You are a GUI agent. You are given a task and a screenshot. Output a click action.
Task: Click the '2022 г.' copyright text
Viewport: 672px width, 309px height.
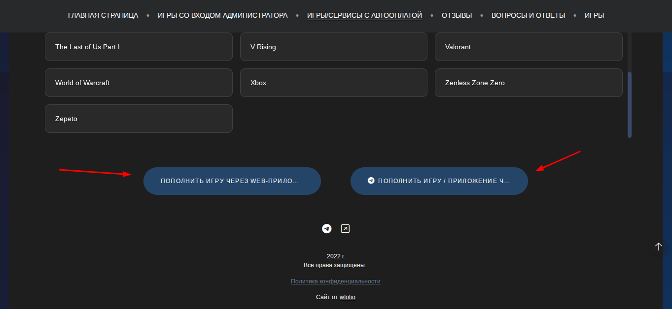pyautogui.click(x=336, y=256)
